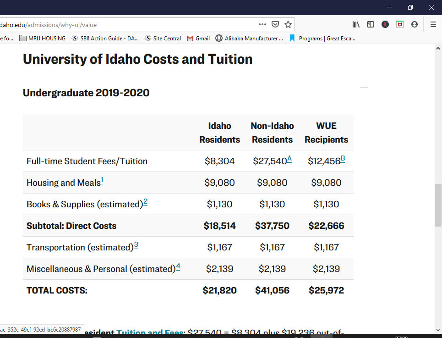Image resolution: width=442 pixels, height=338 pixels.
Task: Save page to Pocket icon
Action: [x=275, y=25]
